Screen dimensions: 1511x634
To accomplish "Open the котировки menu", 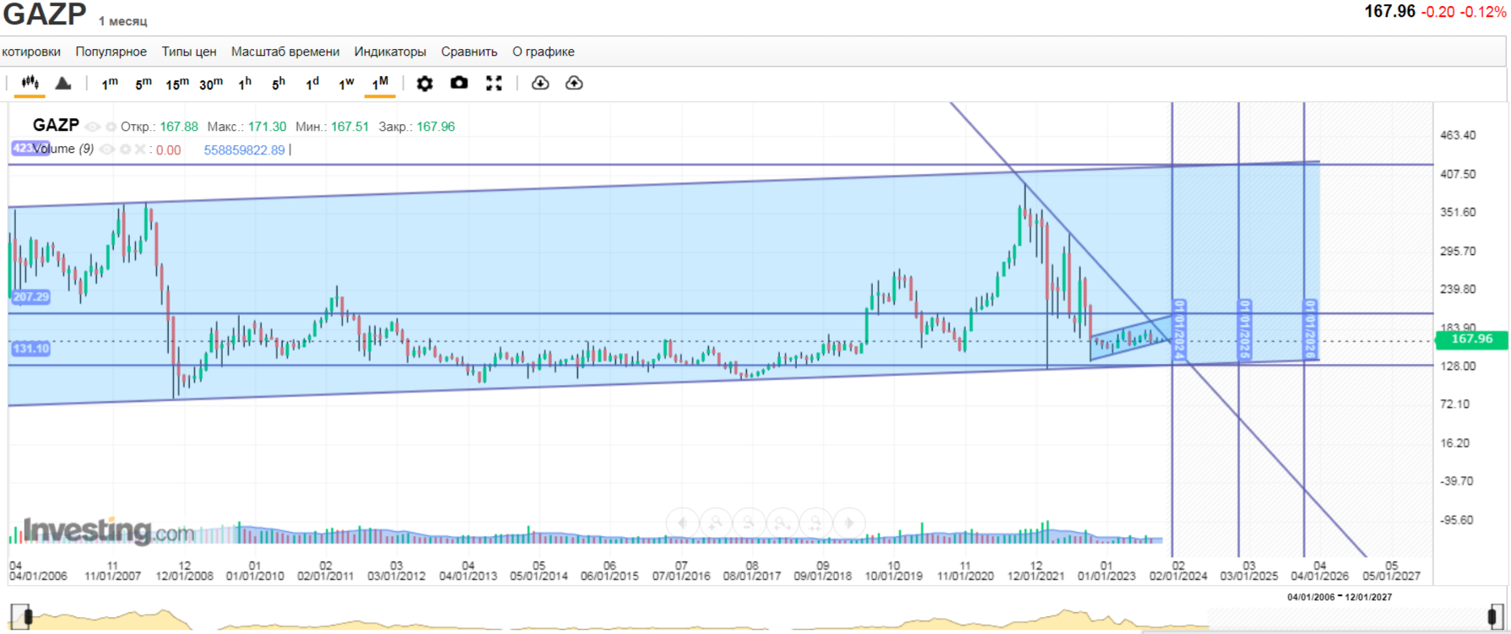I will tap(31, 51).
